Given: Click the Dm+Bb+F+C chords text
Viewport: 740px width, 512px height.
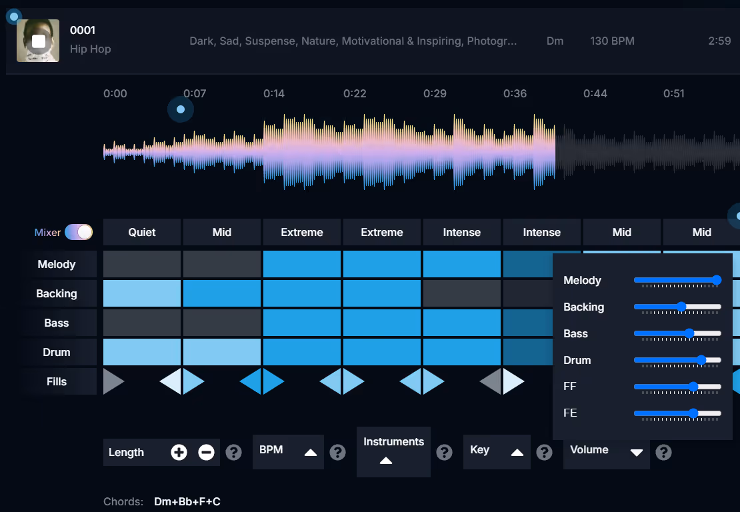Looking at the screenshot, I should coord(187,501).
